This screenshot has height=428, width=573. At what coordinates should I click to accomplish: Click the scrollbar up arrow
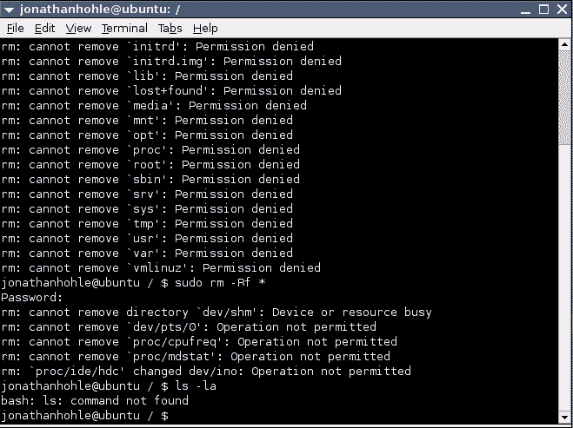[x=564, y=44]
